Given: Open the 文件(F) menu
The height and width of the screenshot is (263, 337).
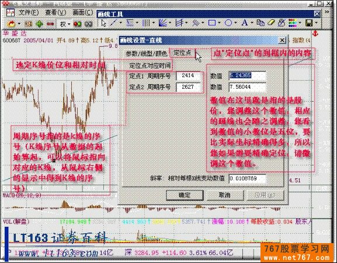Looking at the screenshot, I should click(x=29, y=12).
